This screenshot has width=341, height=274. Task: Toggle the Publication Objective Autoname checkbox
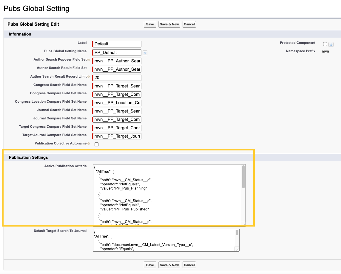click(x=96, y=144)
